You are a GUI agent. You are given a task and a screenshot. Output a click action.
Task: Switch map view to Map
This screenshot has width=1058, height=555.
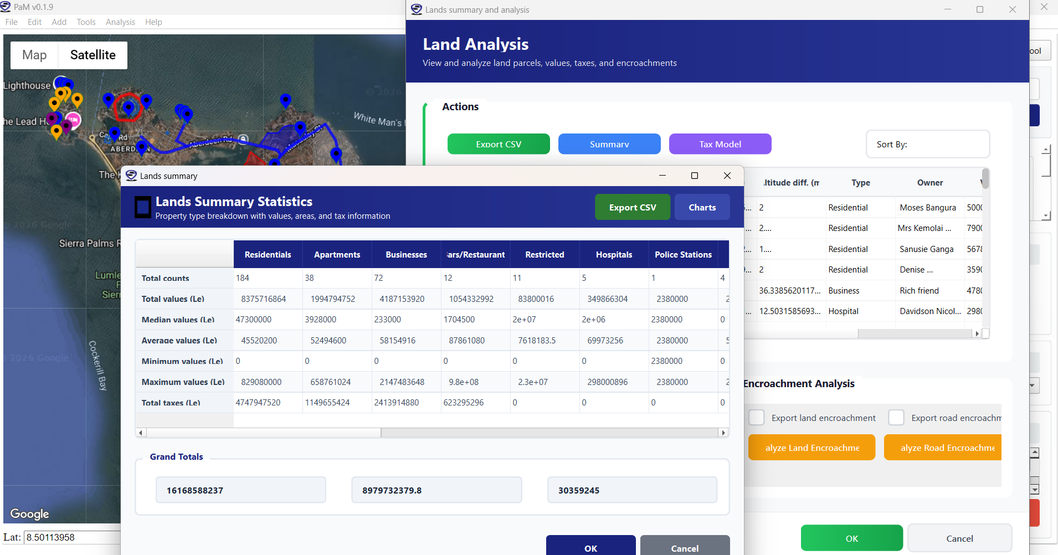[34, 55]
